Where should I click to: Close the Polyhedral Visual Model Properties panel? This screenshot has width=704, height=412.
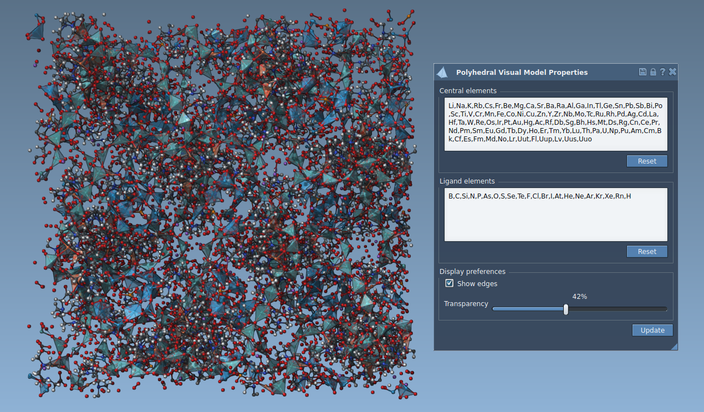[x=672, y=72]
